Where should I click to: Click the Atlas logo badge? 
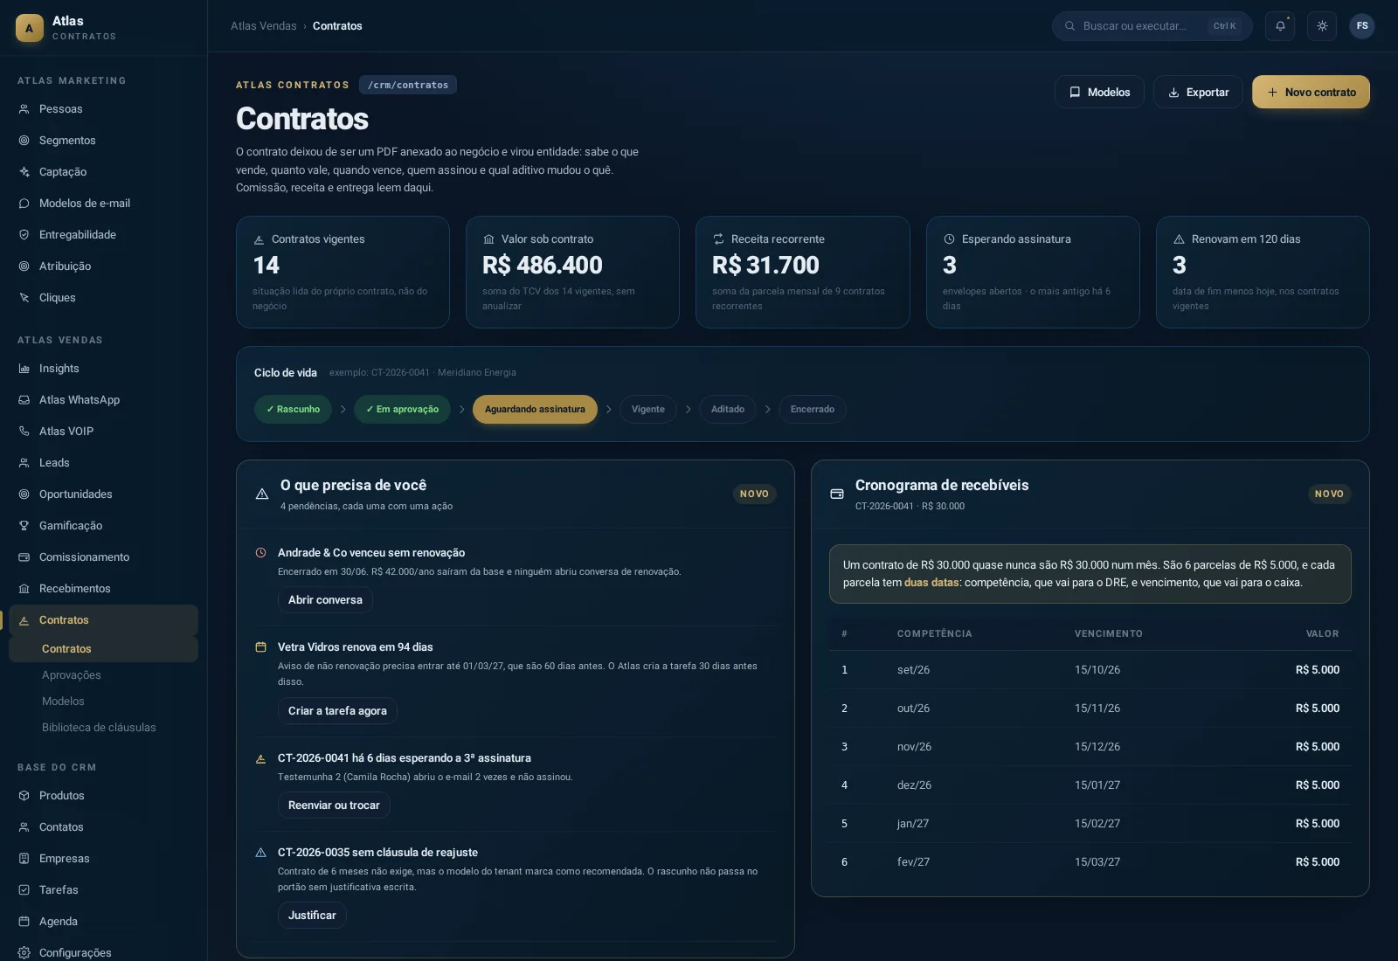point(29,28)
